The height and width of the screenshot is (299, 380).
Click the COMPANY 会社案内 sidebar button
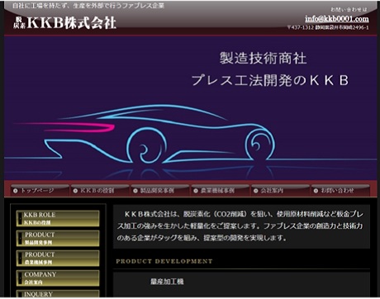click(x=58, y=278)
